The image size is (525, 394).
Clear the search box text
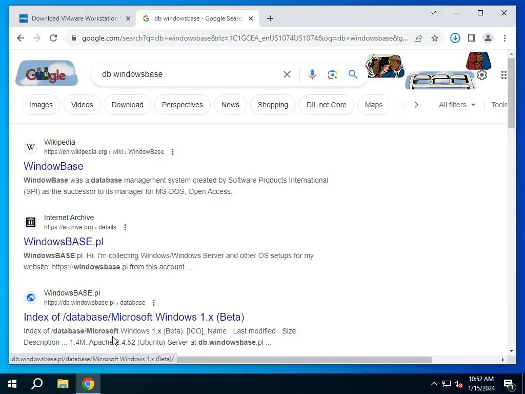click(287, 74)
